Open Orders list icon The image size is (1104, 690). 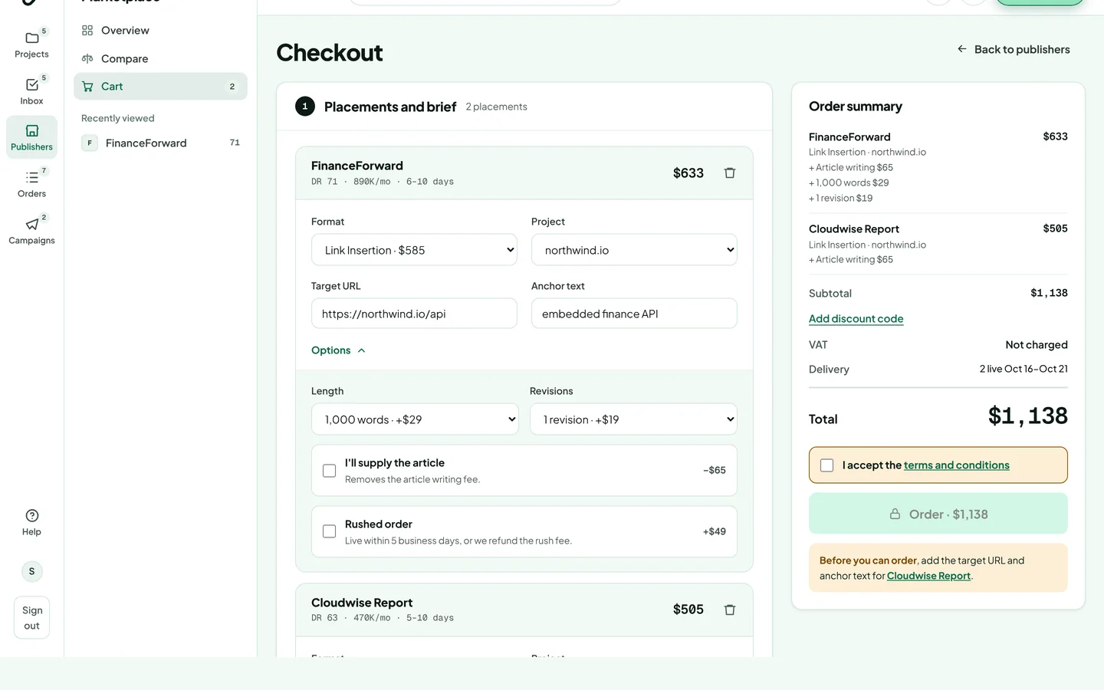click(31, 178)
